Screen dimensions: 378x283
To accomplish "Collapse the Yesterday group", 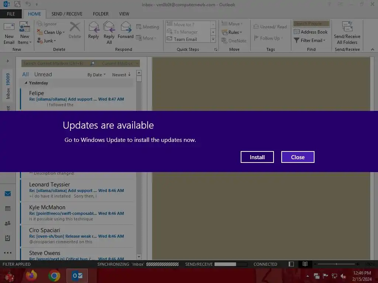I will 26,83.
